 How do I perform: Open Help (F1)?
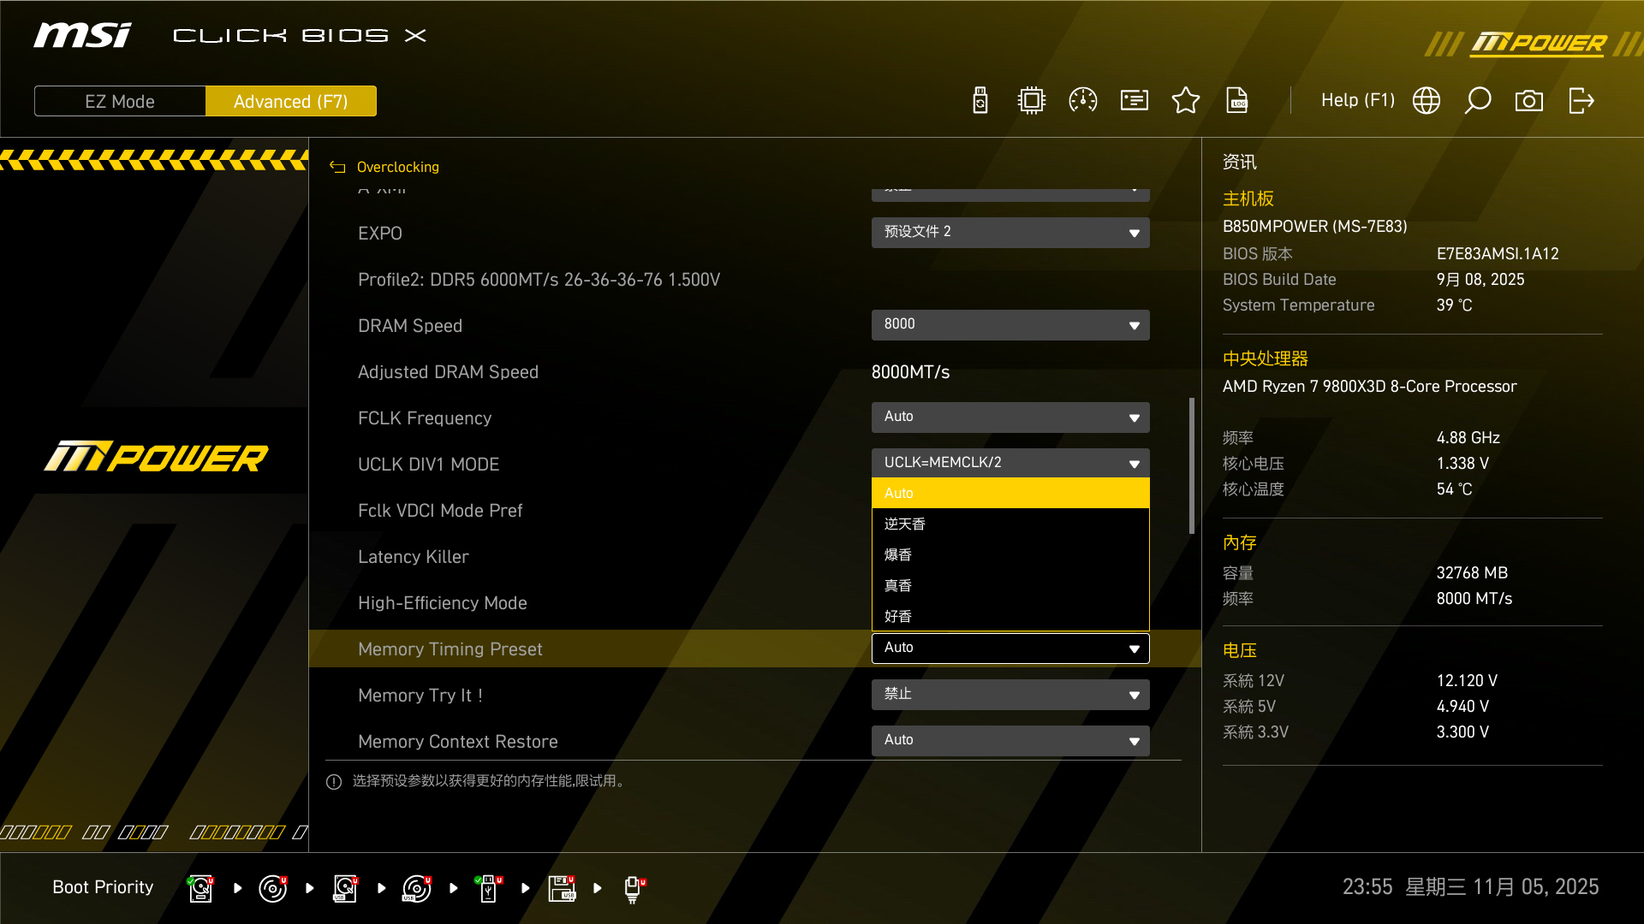pos(1357,100)
